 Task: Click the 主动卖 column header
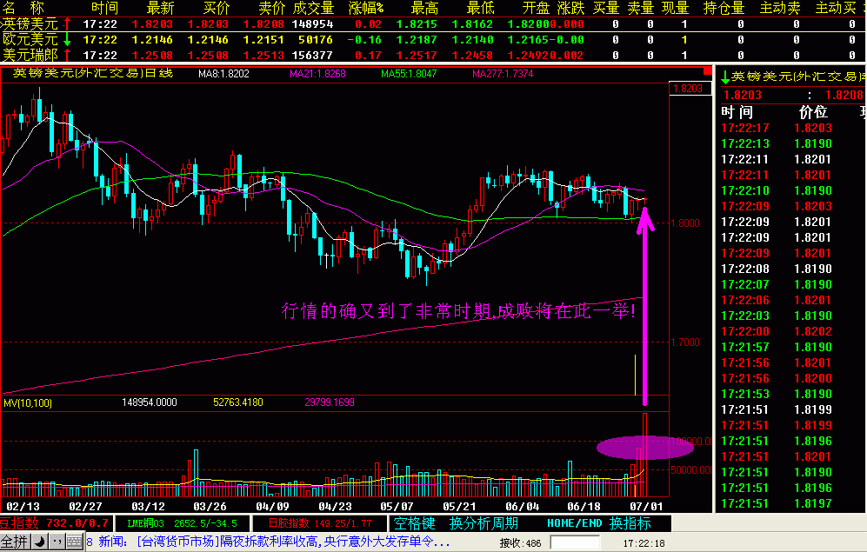(780, 9)
